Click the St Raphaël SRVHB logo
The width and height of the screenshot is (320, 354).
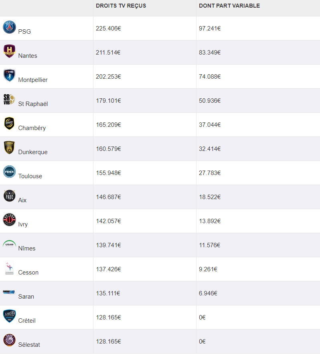coord(9,100)
